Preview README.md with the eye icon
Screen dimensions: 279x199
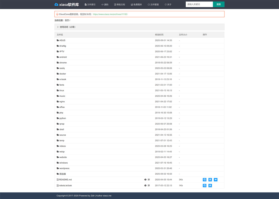216,180
